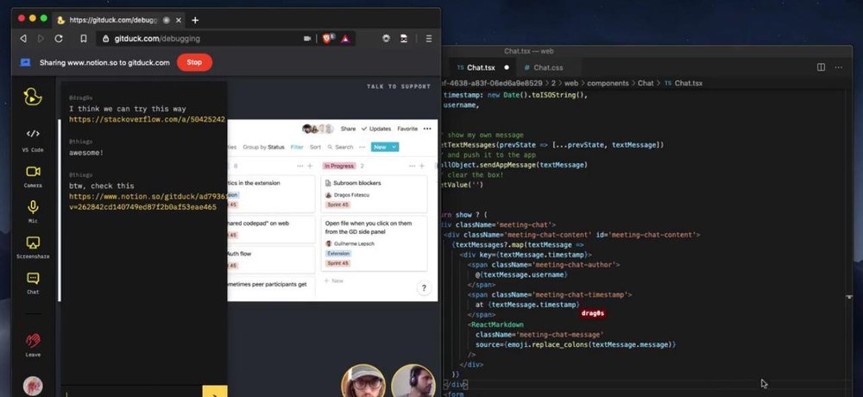
Task: Send chat message with yellow arrow button
Action: pos(215,392)
